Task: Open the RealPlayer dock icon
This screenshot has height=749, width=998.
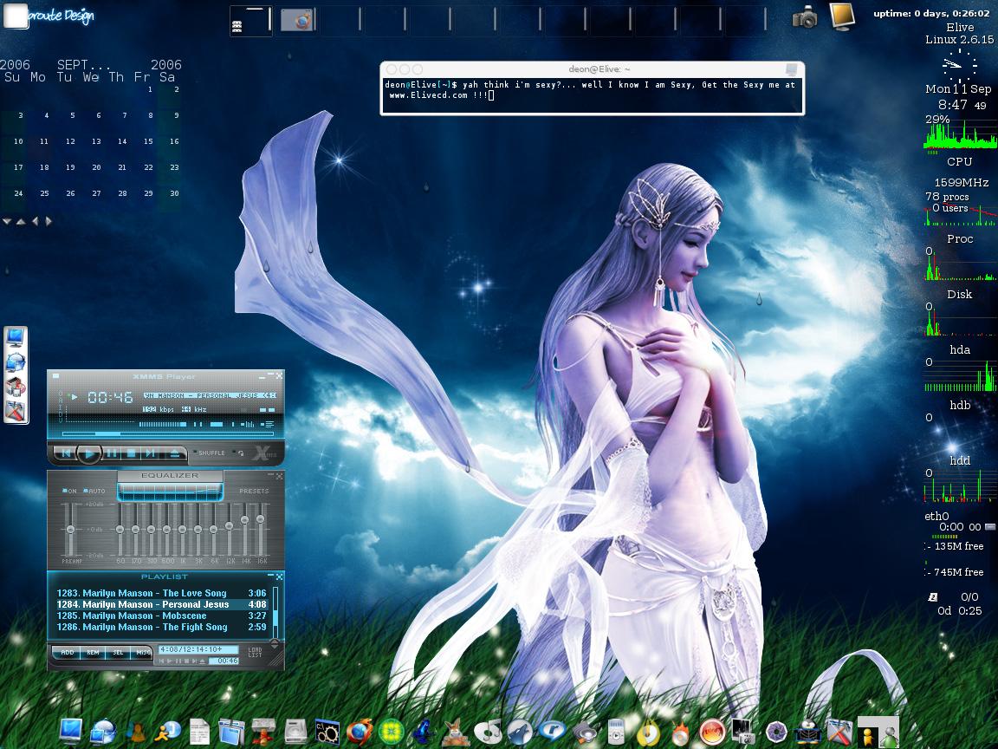Action: [x=552, y=731]
